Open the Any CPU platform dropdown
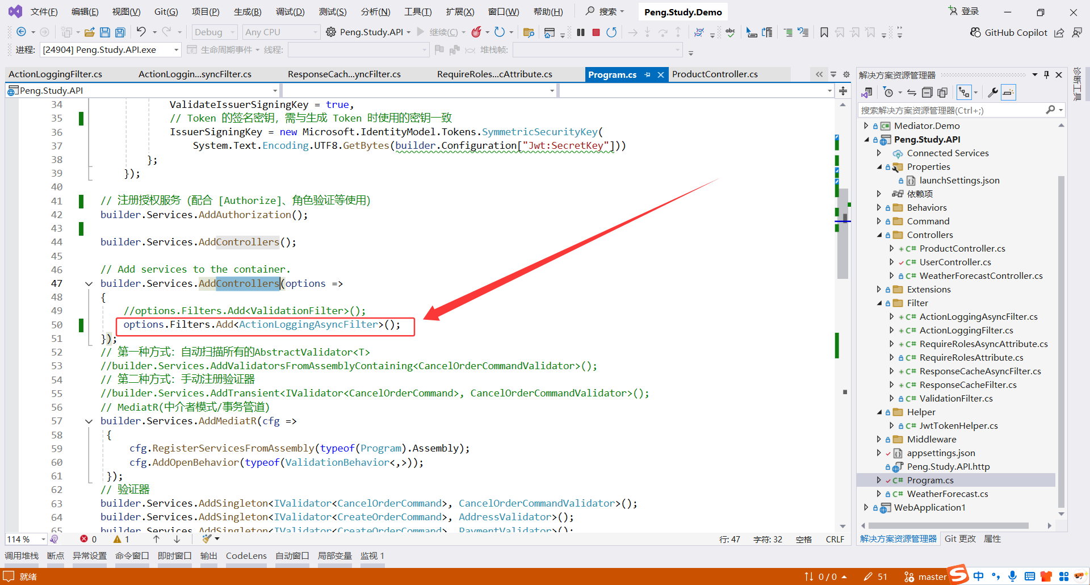Image resolution: width=1090 pixels, height=585 pixels. [x=282, y=32]
